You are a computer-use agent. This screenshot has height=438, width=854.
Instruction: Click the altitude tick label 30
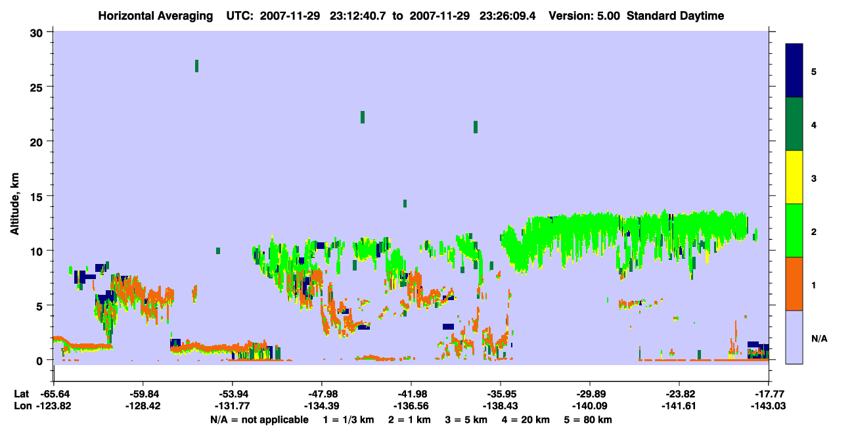pos(38,32)
